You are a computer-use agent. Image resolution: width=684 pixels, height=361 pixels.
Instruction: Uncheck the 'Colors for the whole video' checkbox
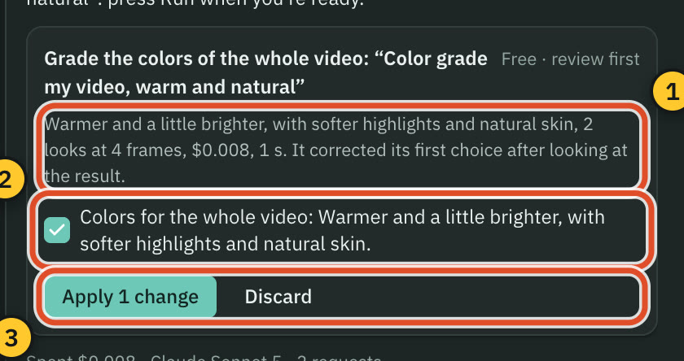coord(57,230)
